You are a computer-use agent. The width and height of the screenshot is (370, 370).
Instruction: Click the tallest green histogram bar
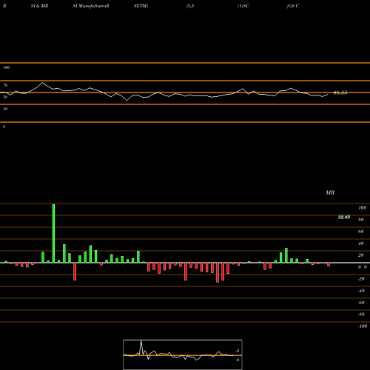(53, 233)
